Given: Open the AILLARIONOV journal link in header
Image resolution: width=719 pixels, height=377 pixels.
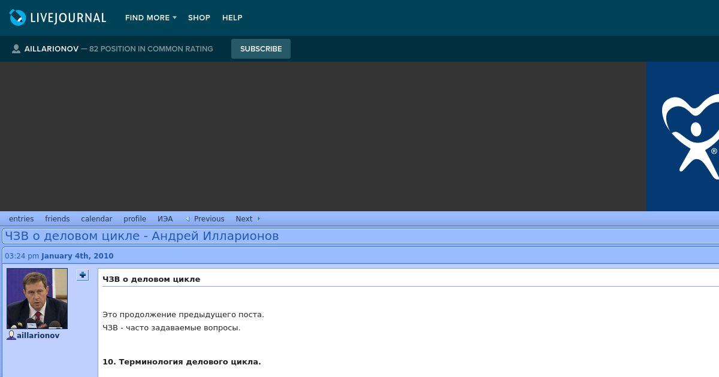Looking at the screenshot, I should (x=52, y=49).
